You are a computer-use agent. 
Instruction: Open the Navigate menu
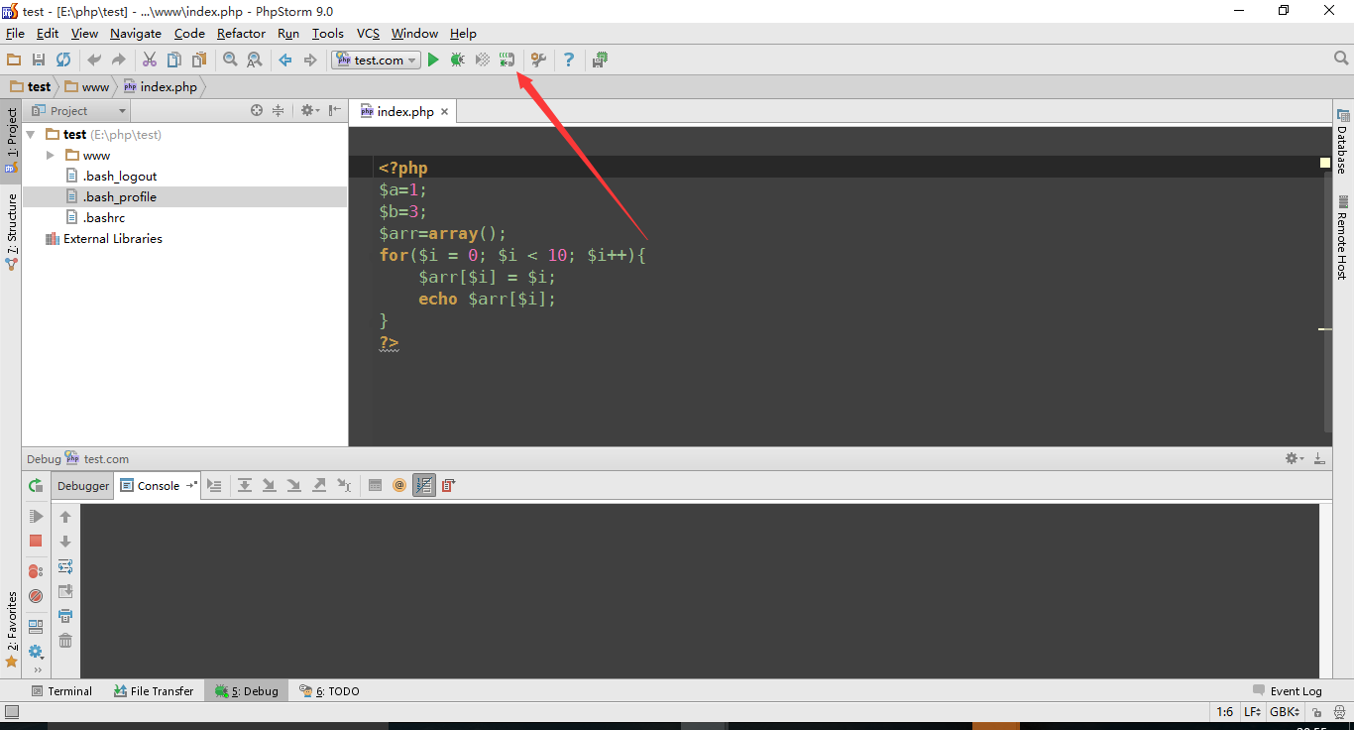tap(135, 33)
